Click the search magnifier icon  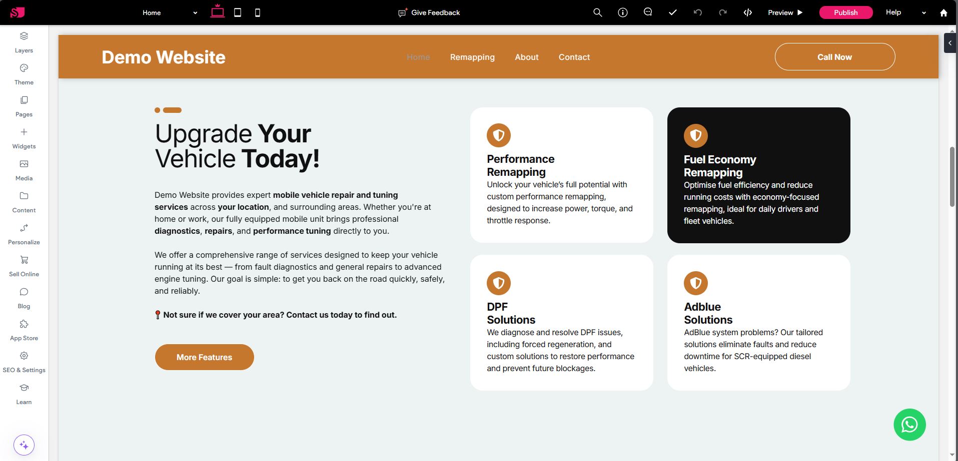(x=597, y=12)
